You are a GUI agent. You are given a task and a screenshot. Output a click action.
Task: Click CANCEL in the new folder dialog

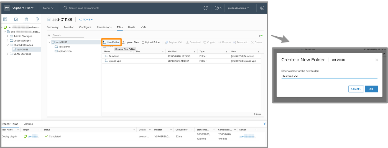356,89
